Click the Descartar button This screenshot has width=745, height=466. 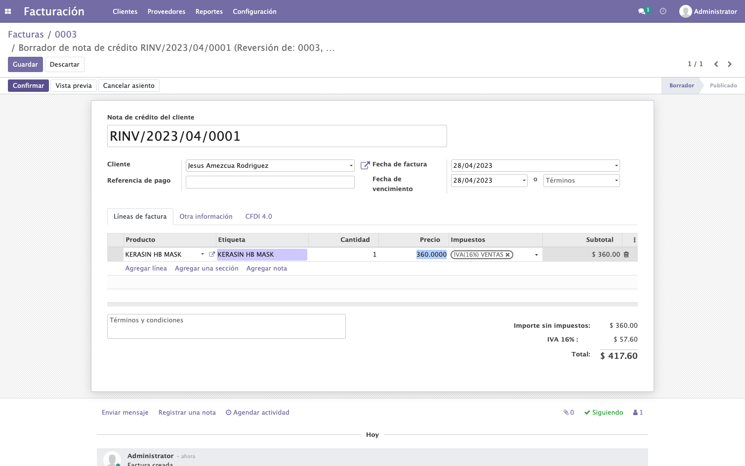pyautogui.click(x=65, y=64)
